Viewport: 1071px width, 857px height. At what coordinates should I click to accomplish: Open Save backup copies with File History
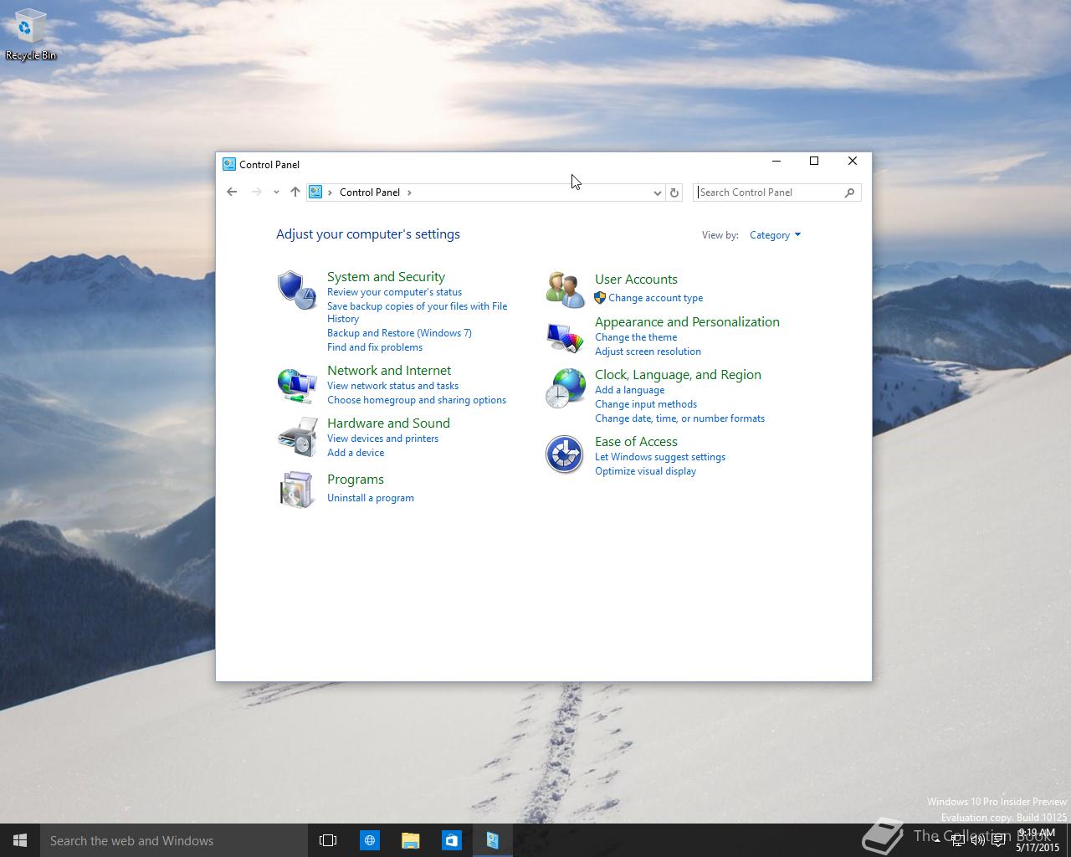coord(417,312)
